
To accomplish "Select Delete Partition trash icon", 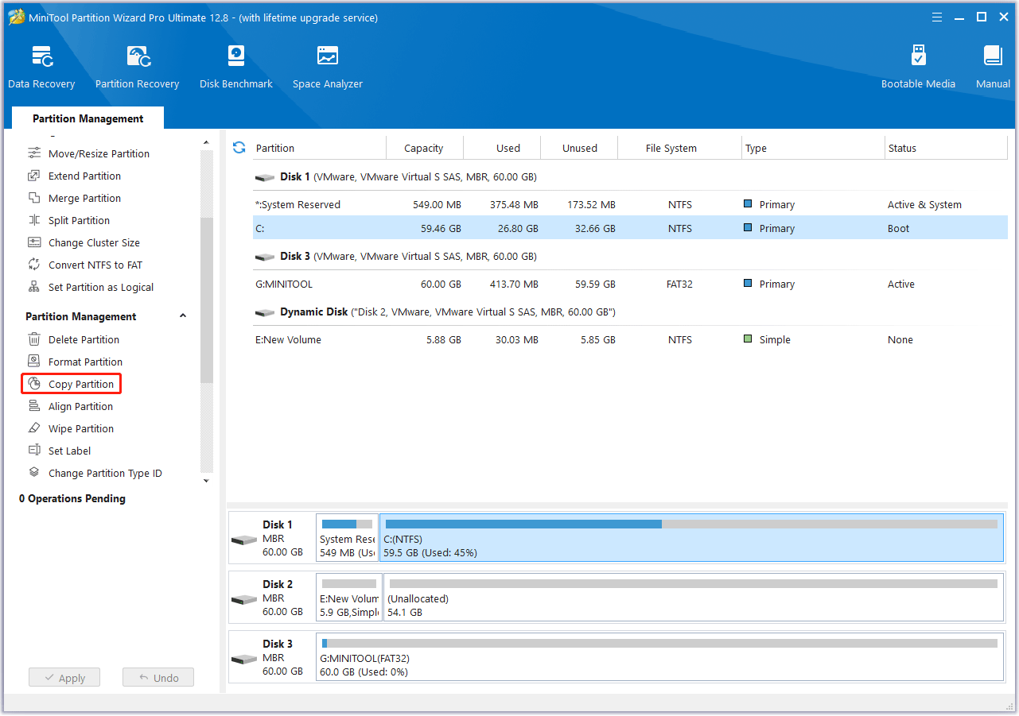I will (x=34, y=339).
